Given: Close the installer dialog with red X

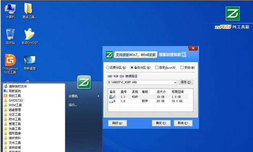Looking at the screenshot, I should (193, 48).
